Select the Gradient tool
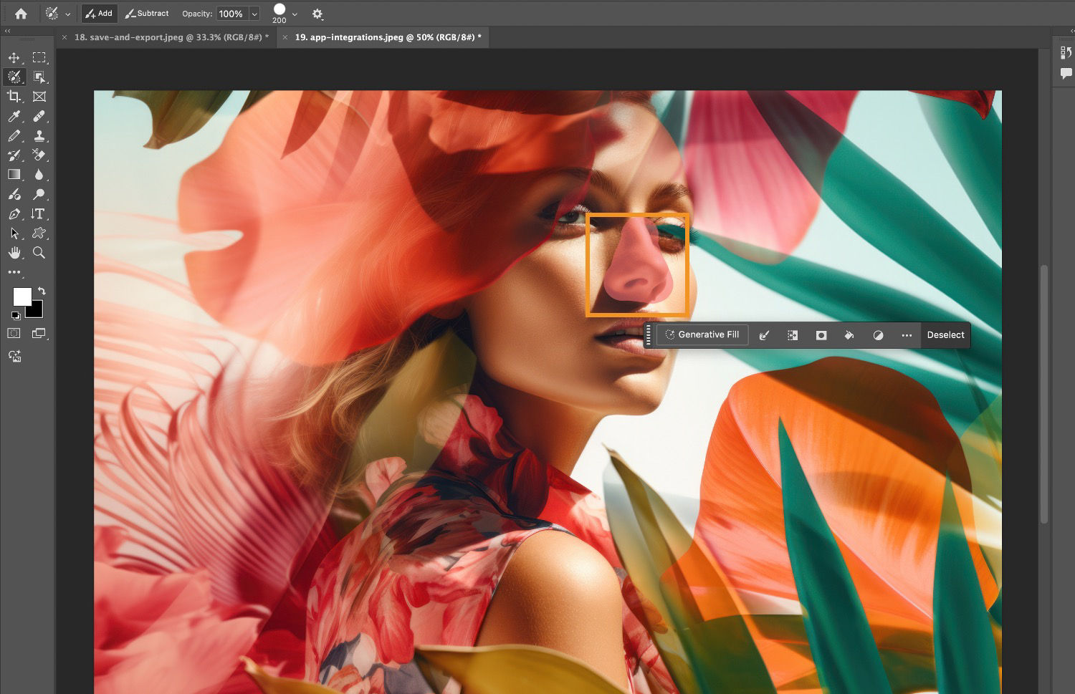 click(x=14, y=175)
